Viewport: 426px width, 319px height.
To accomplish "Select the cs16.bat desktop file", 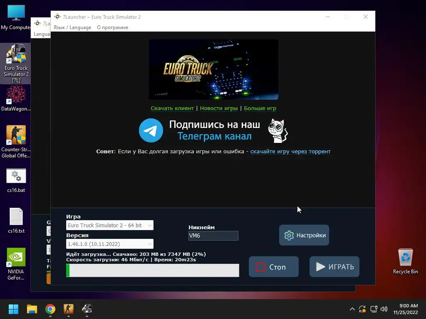I will point(16,180).
